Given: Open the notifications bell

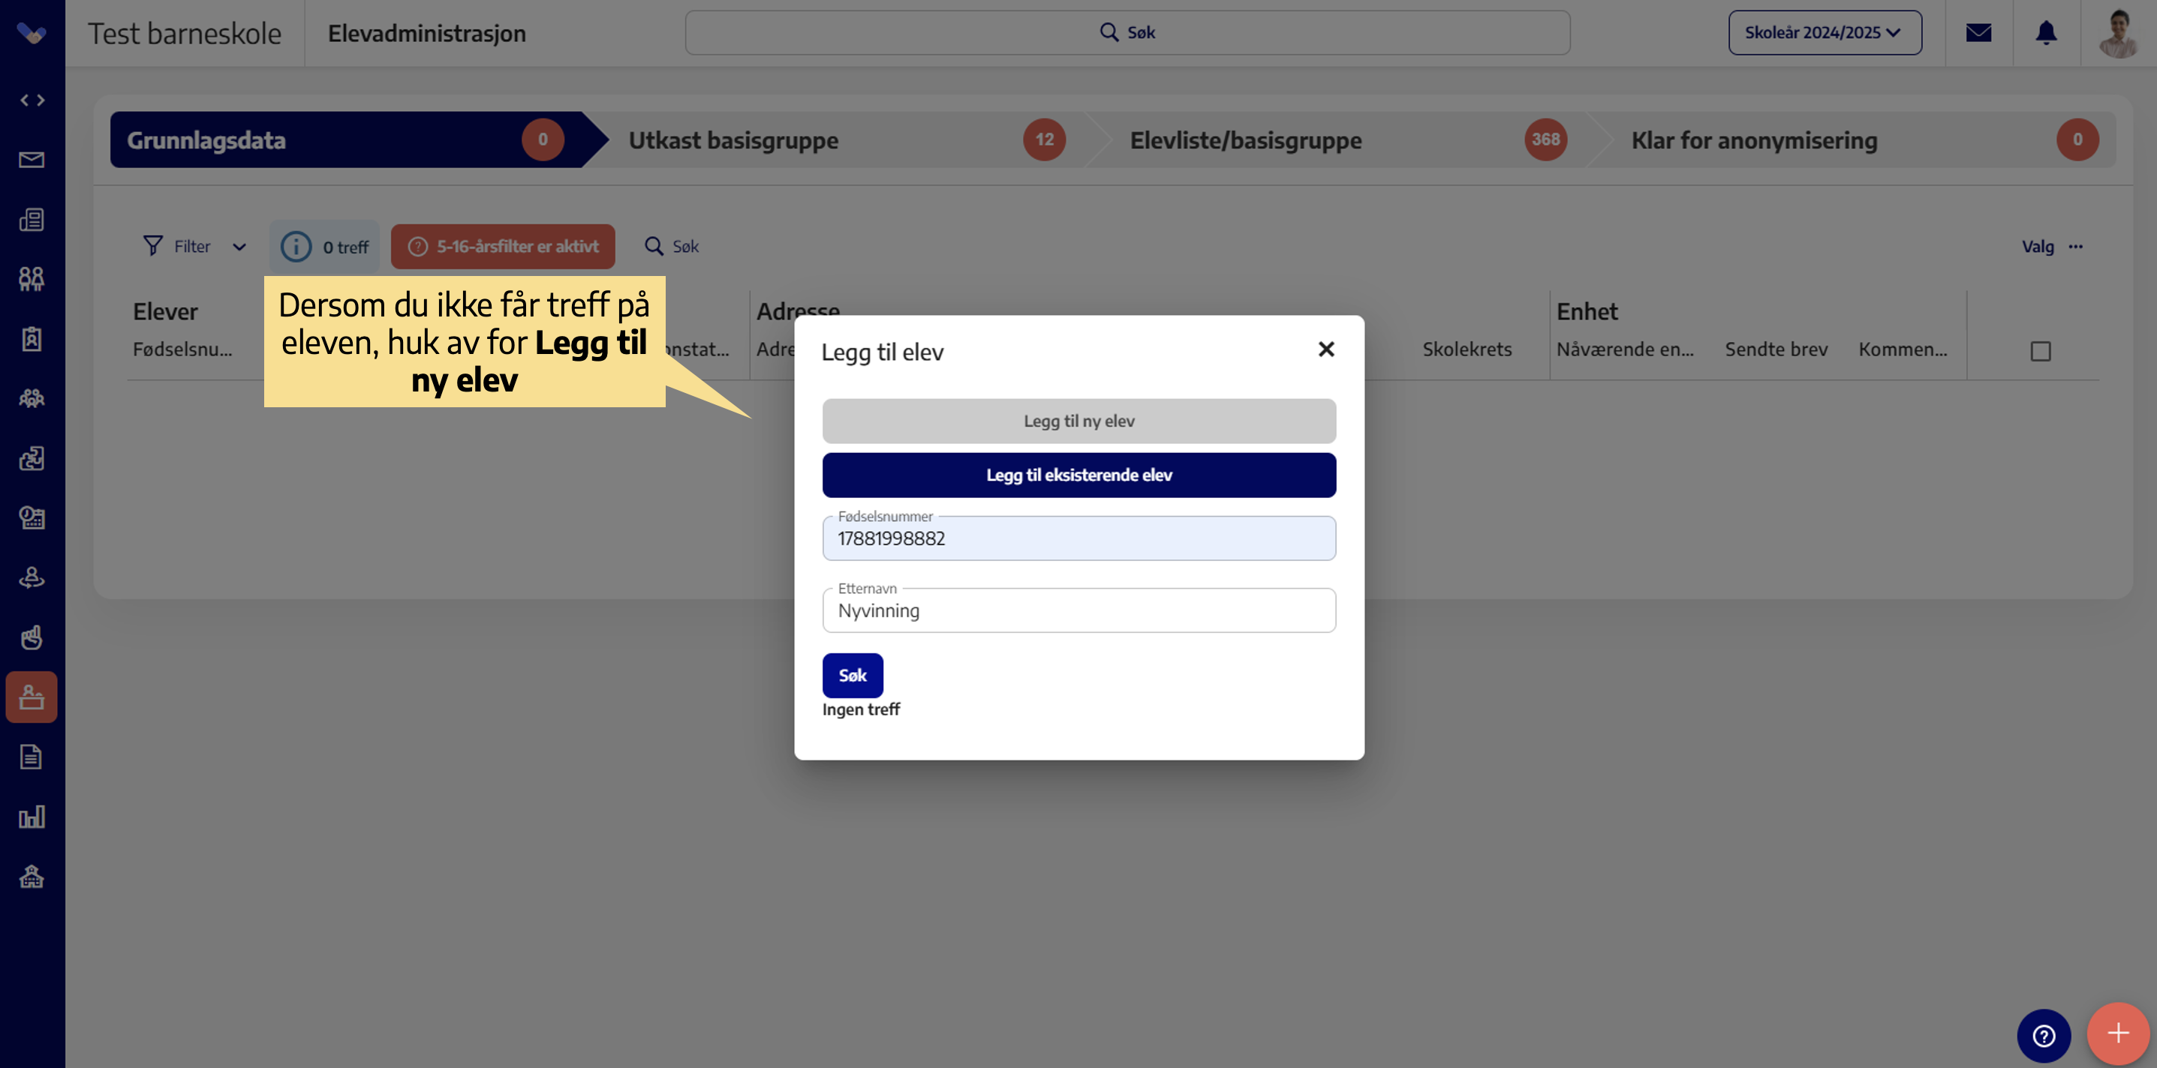Looking at the screenshot, I should tap(2047, 33).
